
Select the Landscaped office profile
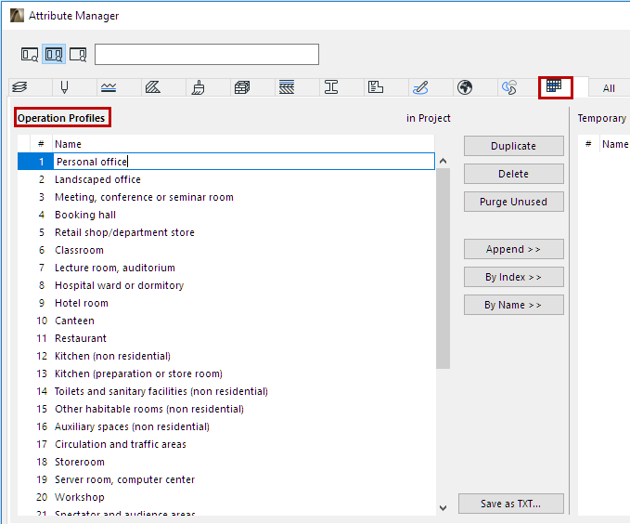[x=226, y=179]
